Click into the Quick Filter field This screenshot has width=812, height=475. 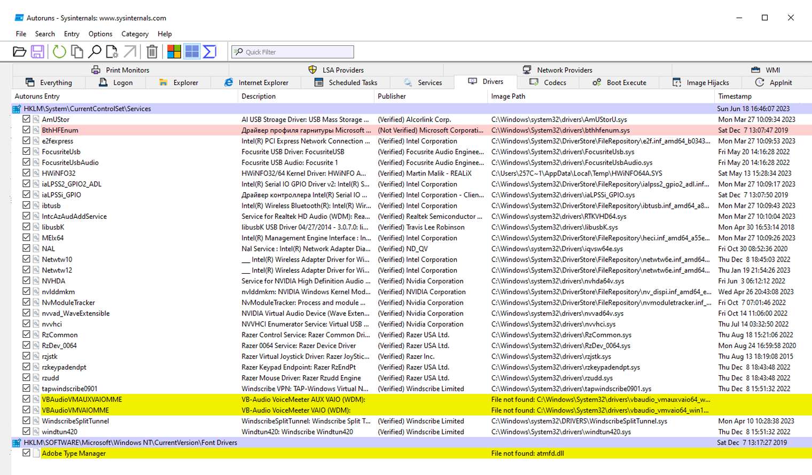tap(293, 52)
